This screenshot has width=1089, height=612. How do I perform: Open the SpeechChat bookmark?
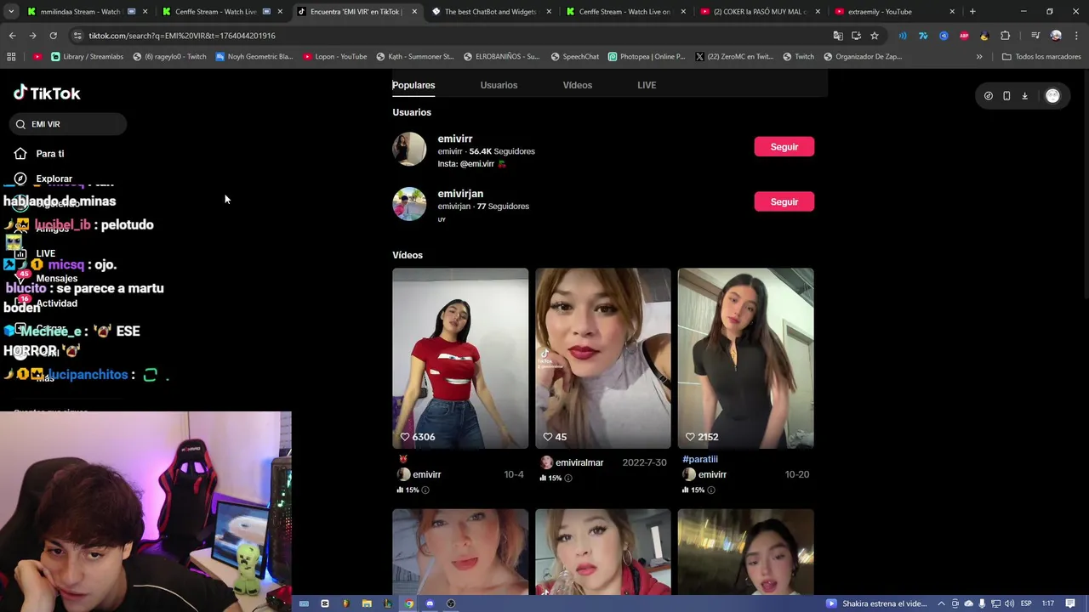point(574,57)
